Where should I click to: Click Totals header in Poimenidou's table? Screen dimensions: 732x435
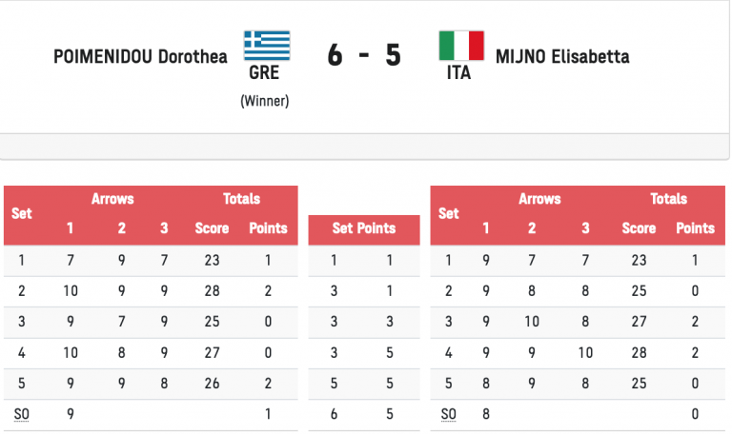click(x=241, y=199)
